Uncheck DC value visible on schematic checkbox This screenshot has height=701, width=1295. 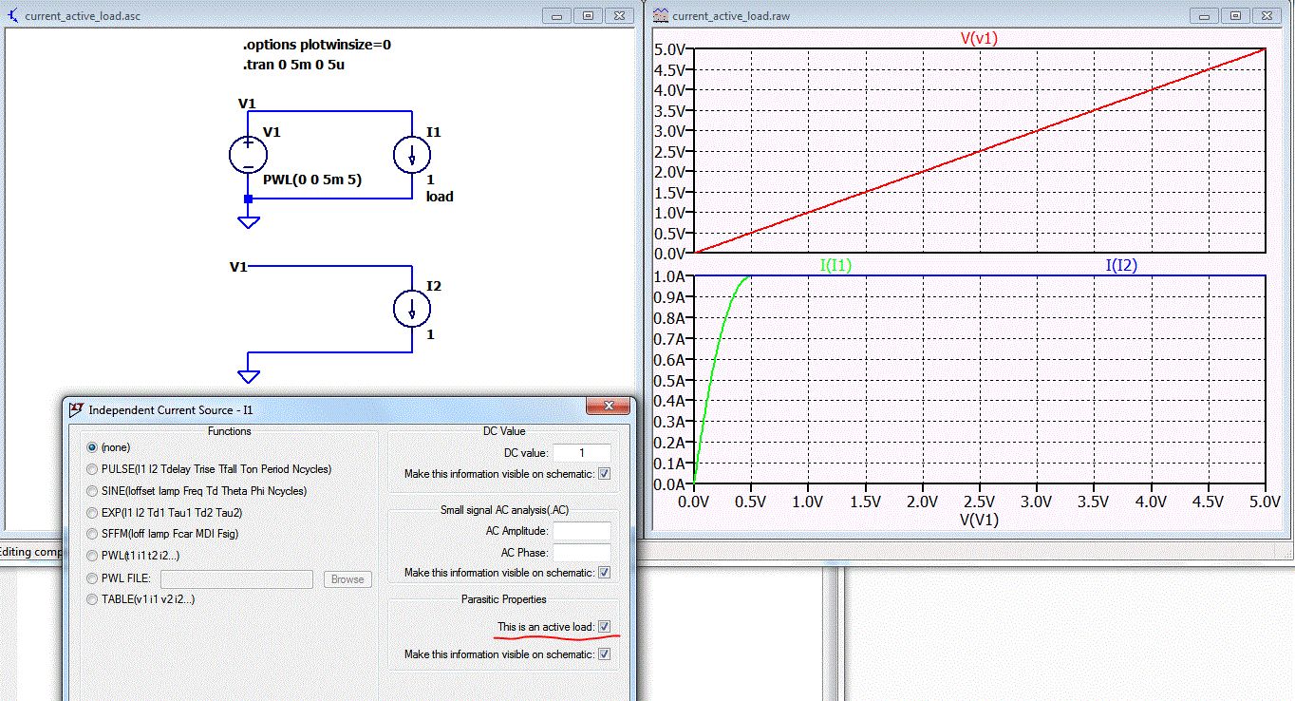pos(605,473)
